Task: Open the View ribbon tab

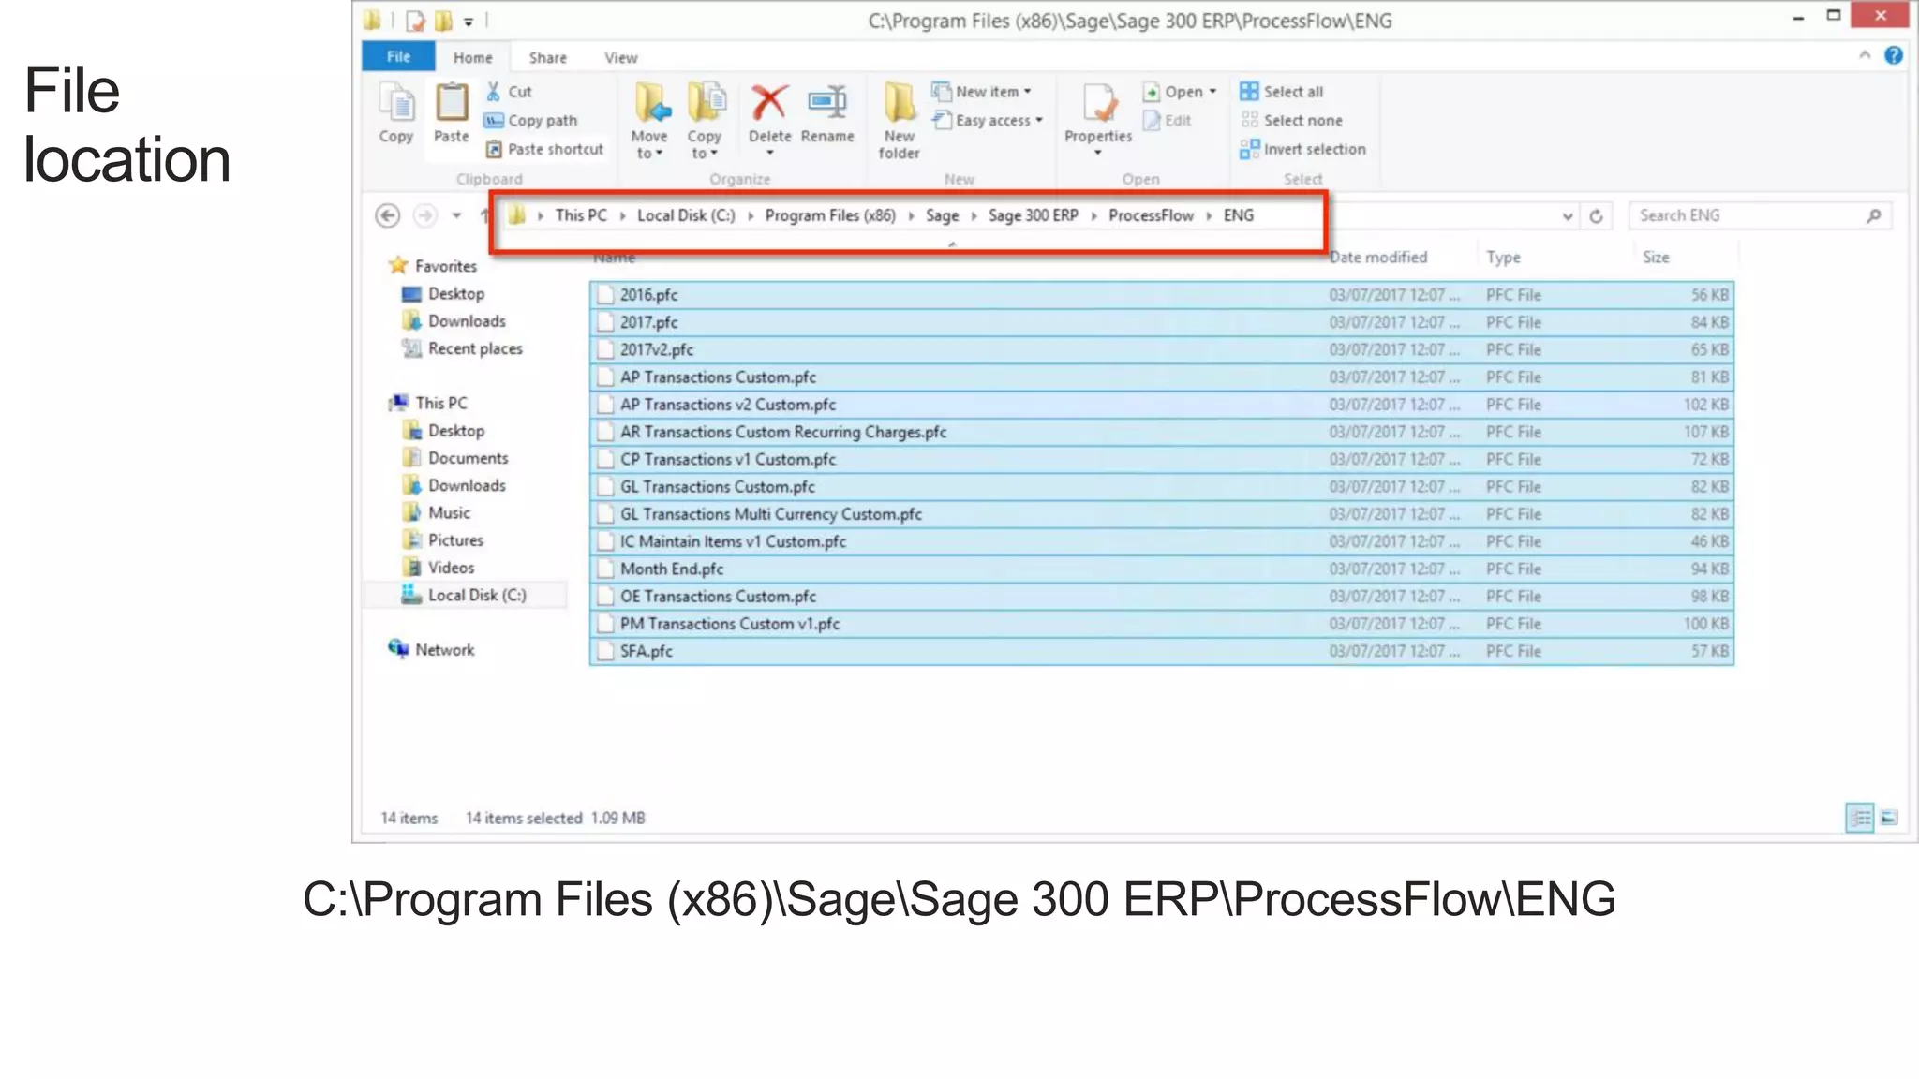Action: click(x=620, y=58)
